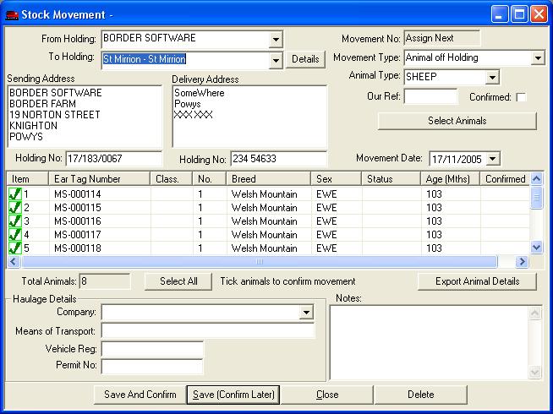Click Save And Confirm button
Screen dimensions: 553x414
pyautogui.click(x=140, y=395)
